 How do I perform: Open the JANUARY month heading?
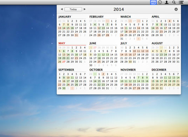click(65, 17)
